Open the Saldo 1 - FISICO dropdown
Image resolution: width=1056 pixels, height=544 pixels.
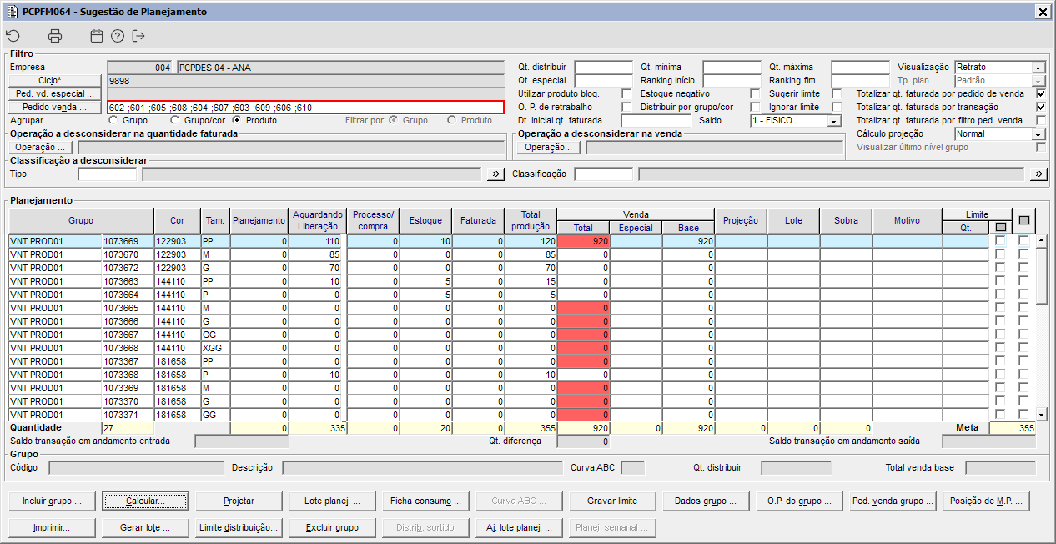coord(833,121)
